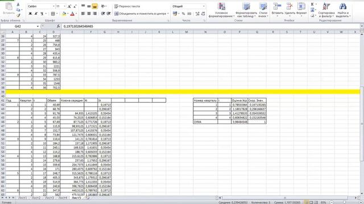The image size is (364, 204).
Task: Select the active Лист5 sheet tab
Action: 76,198
